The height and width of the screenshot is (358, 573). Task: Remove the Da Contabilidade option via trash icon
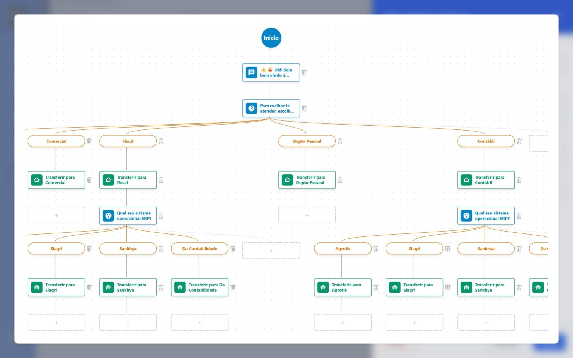[233, 248]
